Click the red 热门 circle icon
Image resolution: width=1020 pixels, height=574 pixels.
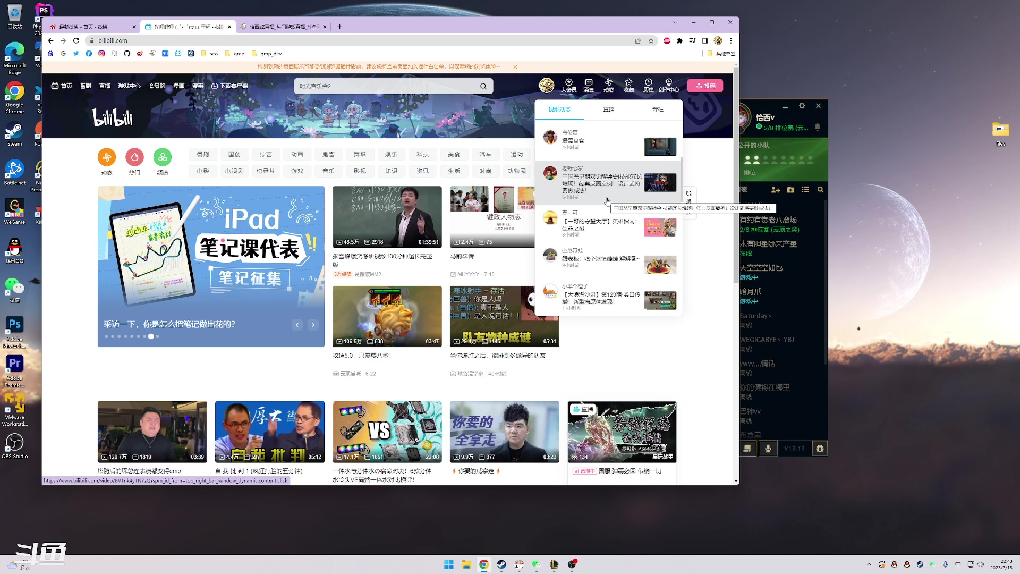point(134,157)
